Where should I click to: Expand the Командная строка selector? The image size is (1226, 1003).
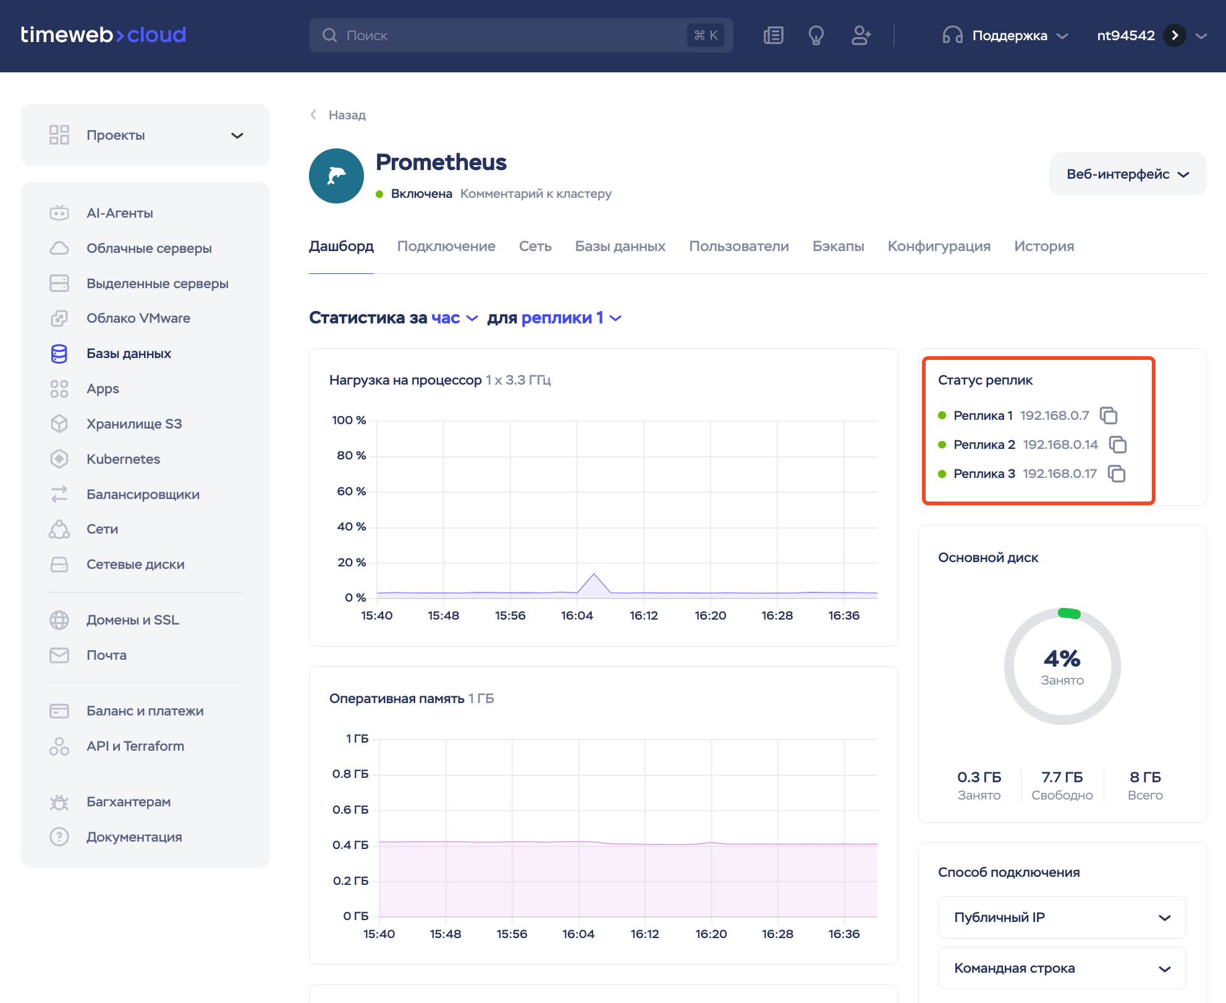click(1061, 968)
